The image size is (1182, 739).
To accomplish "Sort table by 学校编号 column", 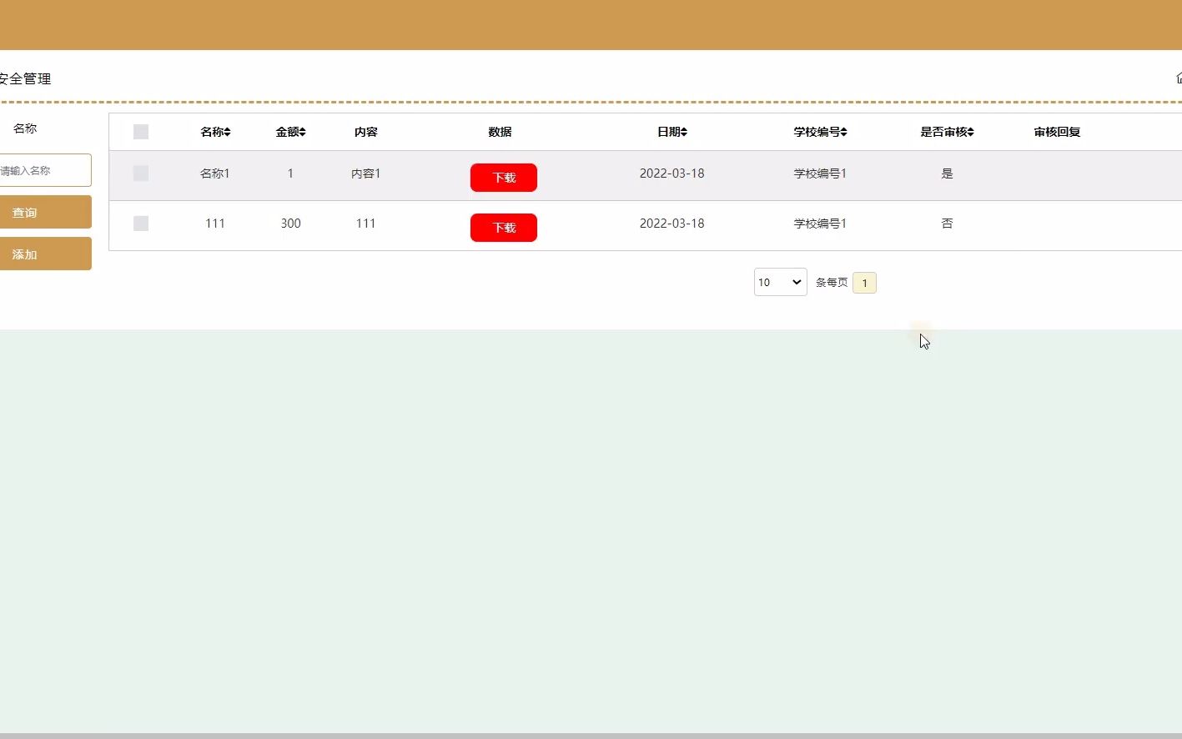I will tap(820, 132).
